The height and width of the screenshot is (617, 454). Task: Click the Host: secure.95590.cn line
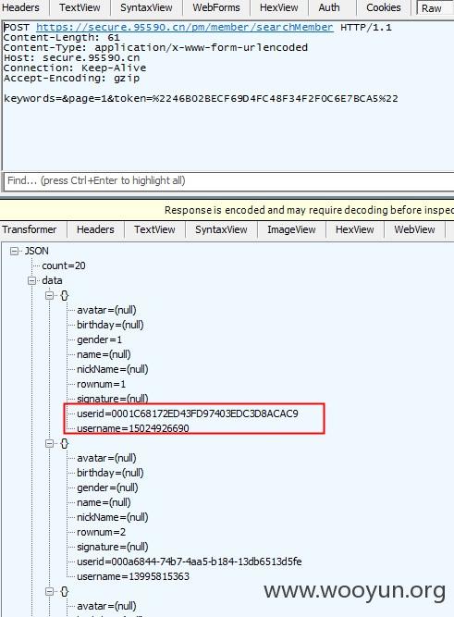(71, 58)
